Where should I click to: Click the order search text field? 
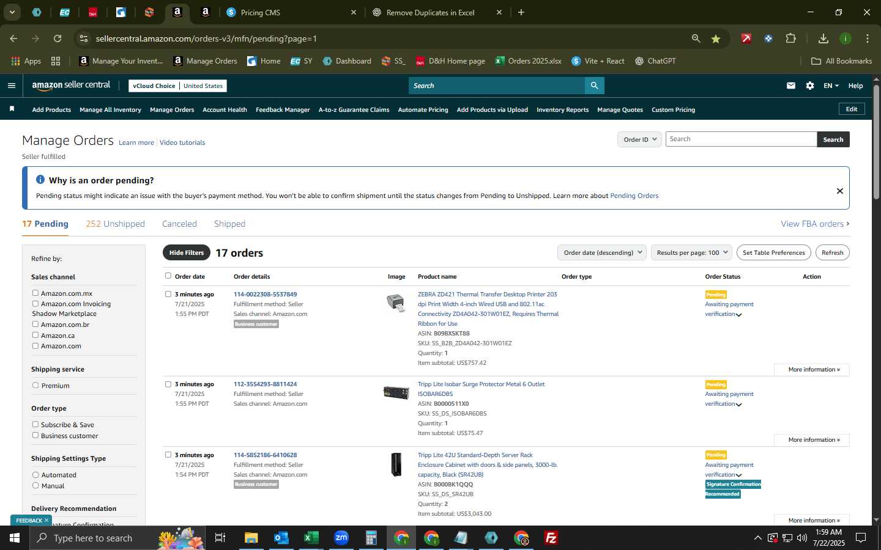click(741, 139)
